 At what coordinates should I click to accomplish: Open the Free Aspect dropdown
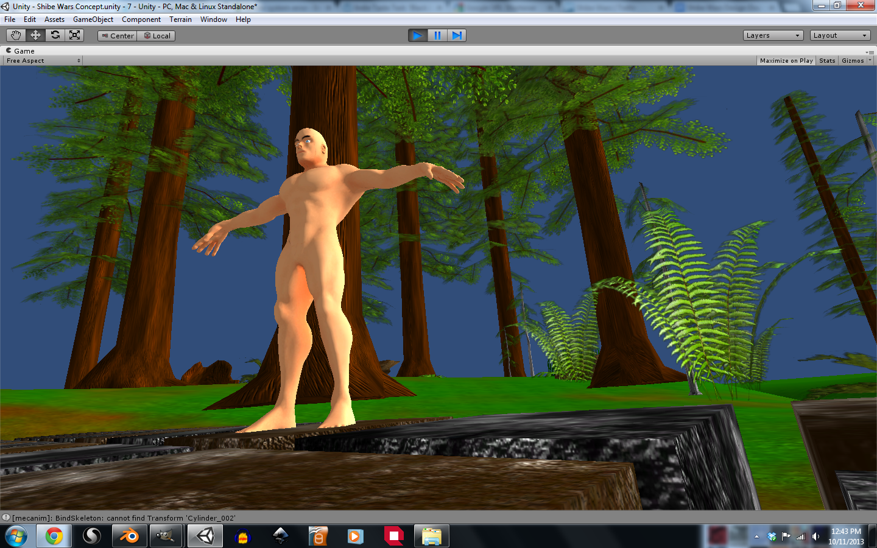[x=43, y=61]
